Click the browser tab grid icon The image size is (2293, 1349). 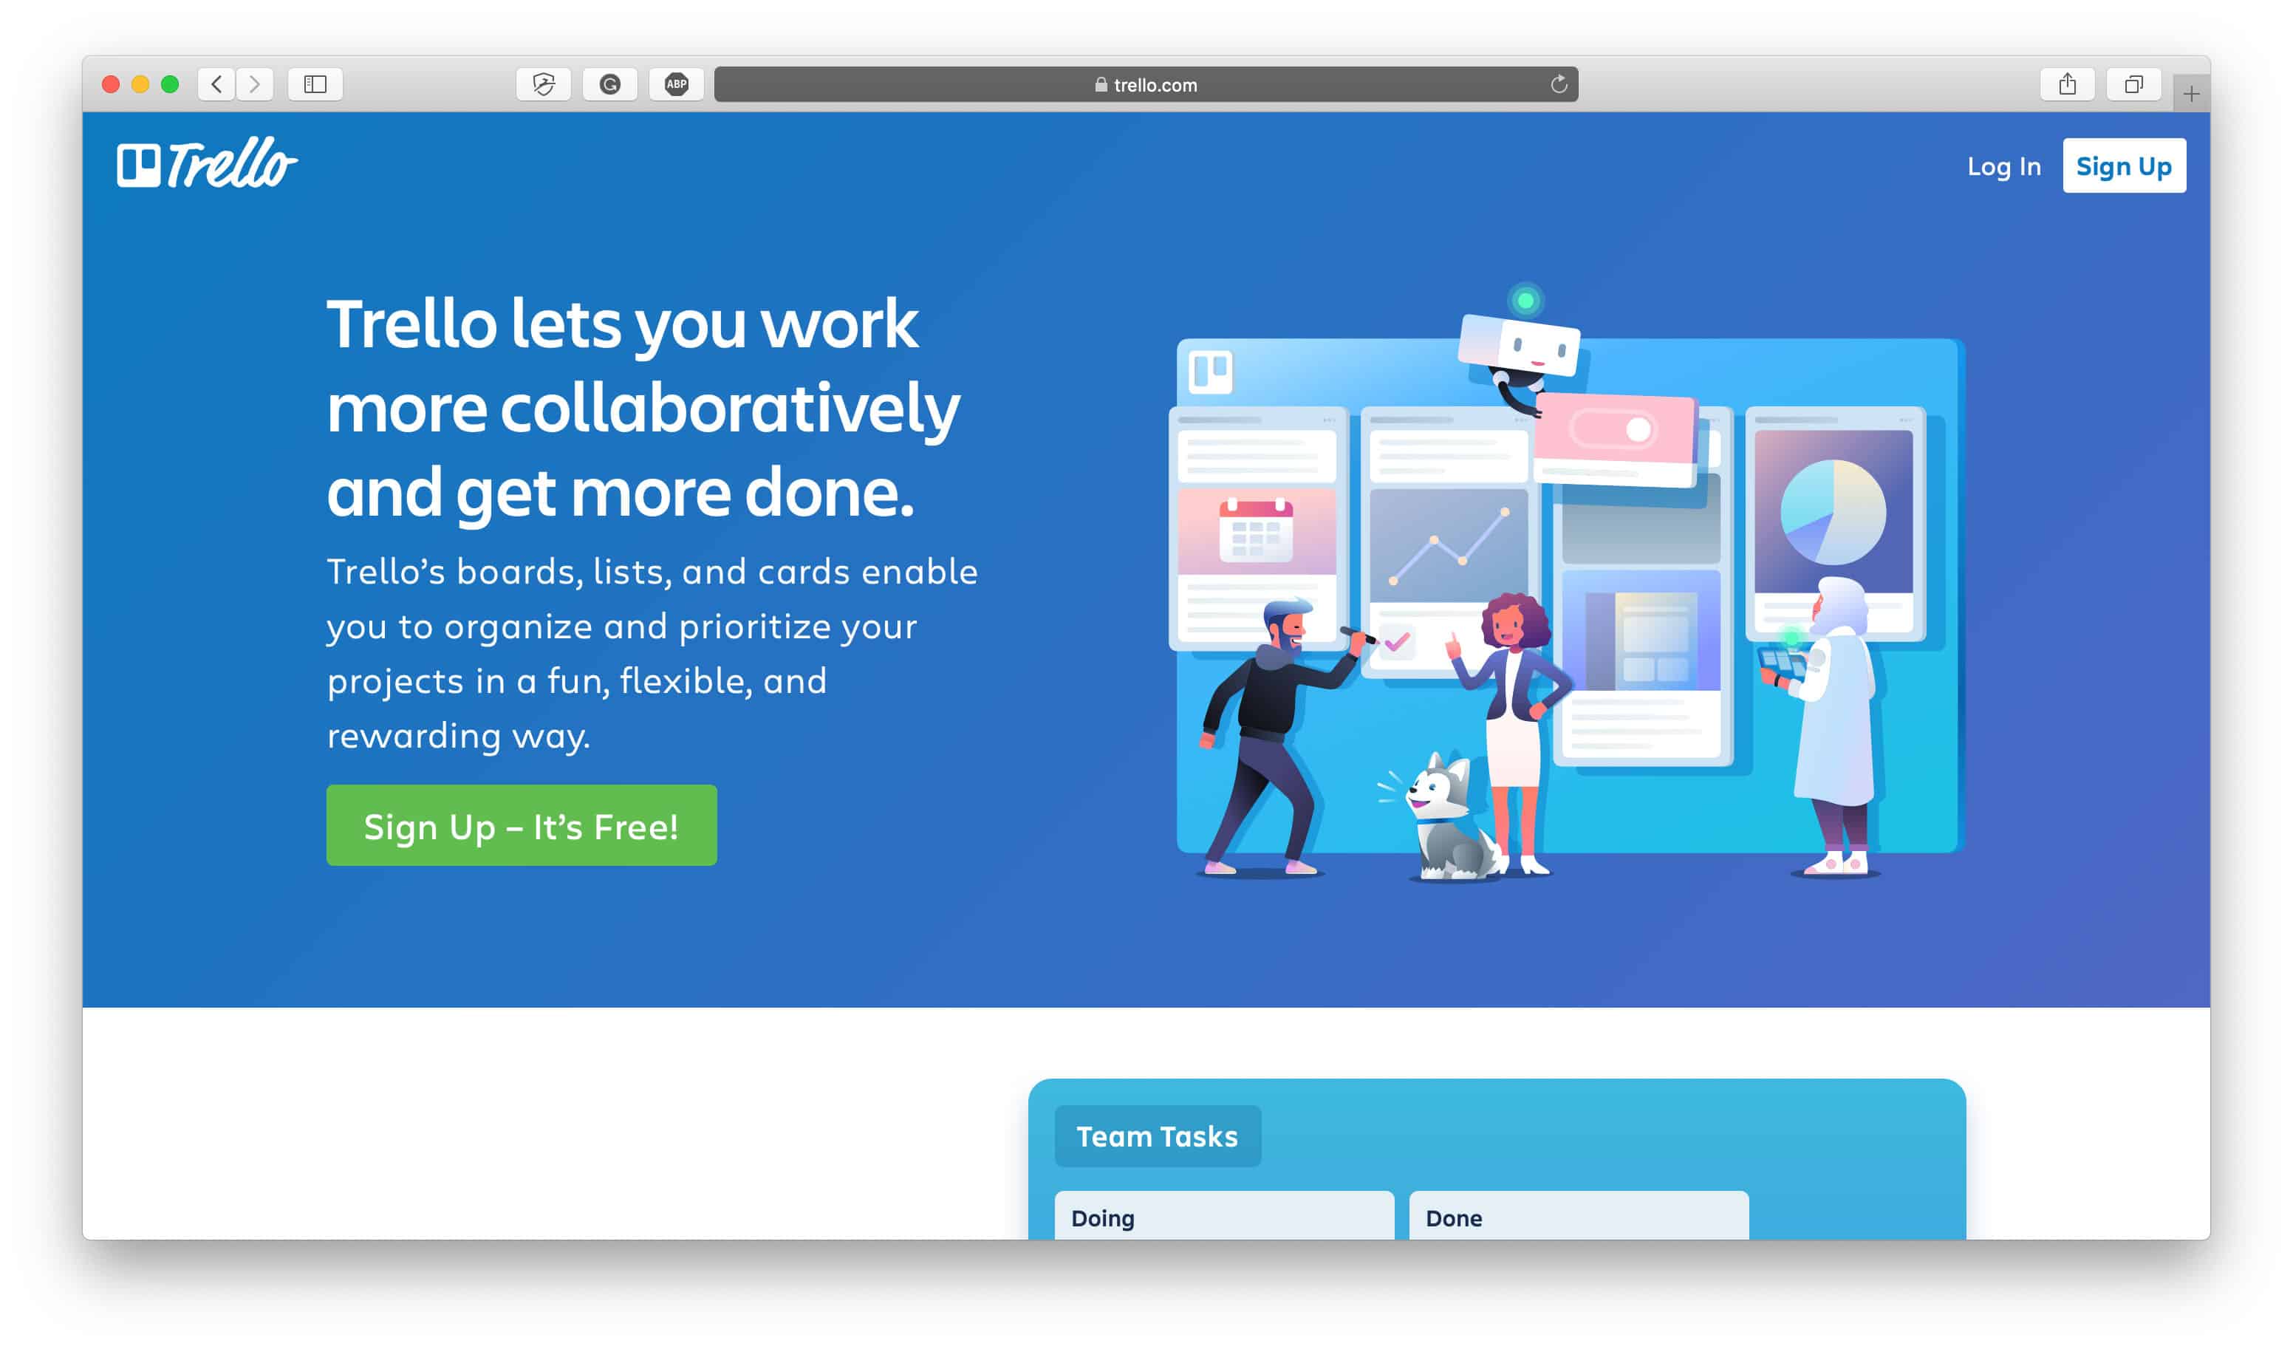[x=2133, y=83]
